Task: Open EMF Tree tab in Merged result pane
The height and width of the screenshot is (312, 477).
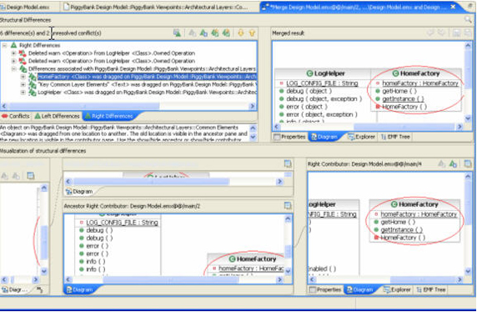Action: point(395,137)
